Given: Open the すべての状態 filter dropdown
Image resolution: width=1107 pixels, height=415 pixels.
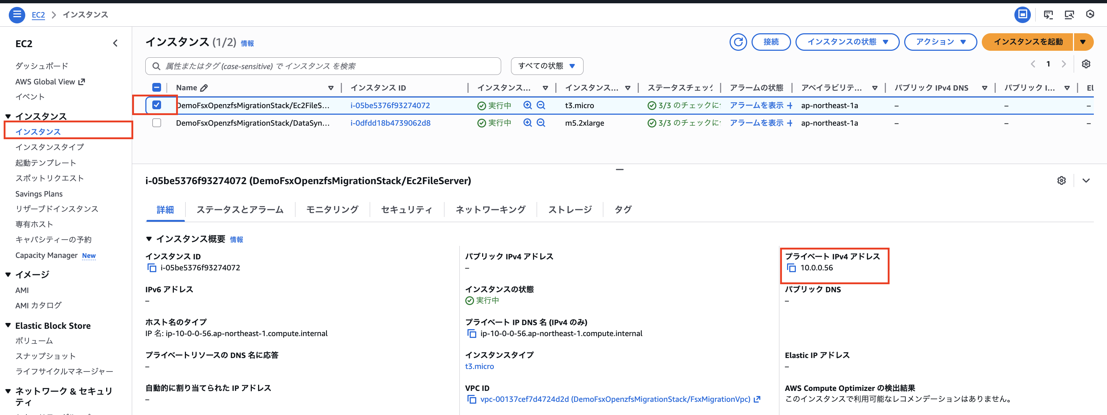Looking at the screenshot, I should click(x=547, y=66).
